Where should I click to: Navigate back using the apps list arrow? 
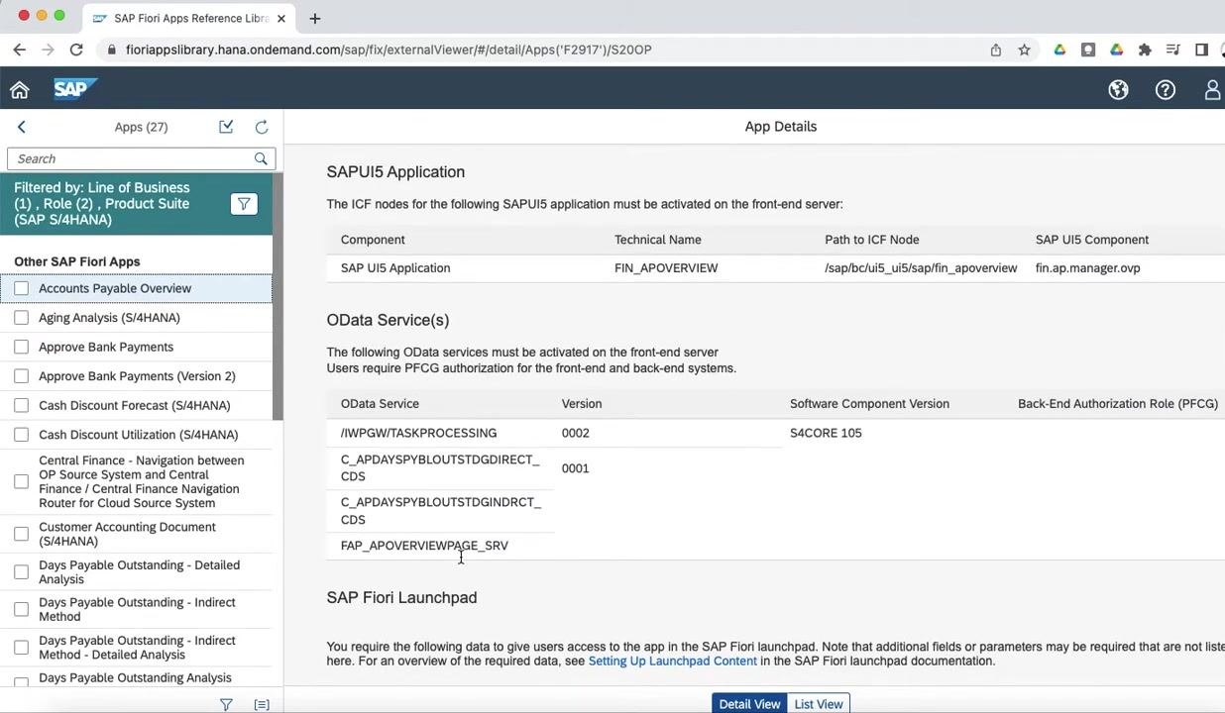pos(22,127)
